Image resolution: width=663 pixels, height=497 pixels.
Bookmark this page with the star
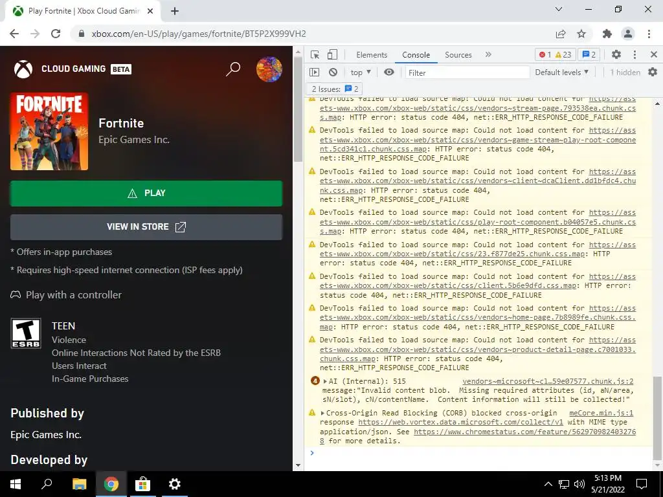click(x=581, y=34)
